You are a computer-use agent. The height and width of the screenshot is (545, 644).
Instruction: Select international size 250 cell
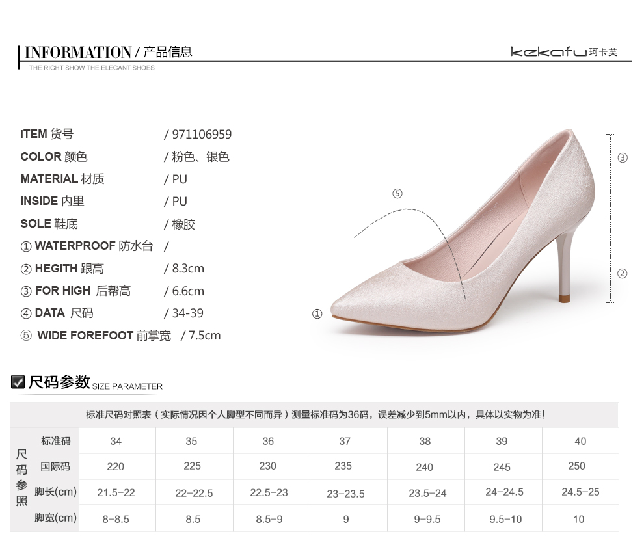point(576,466)
